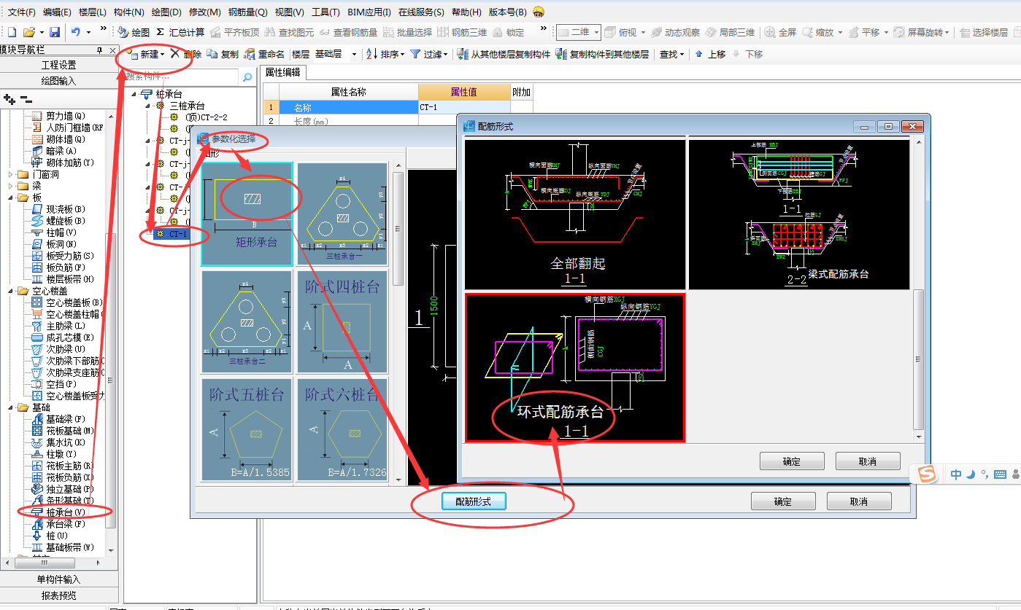The height and width of the screenshot is (610, 1021).
Task: Open the 钢筋量(Q) menu
Action: tap(247, 12)
